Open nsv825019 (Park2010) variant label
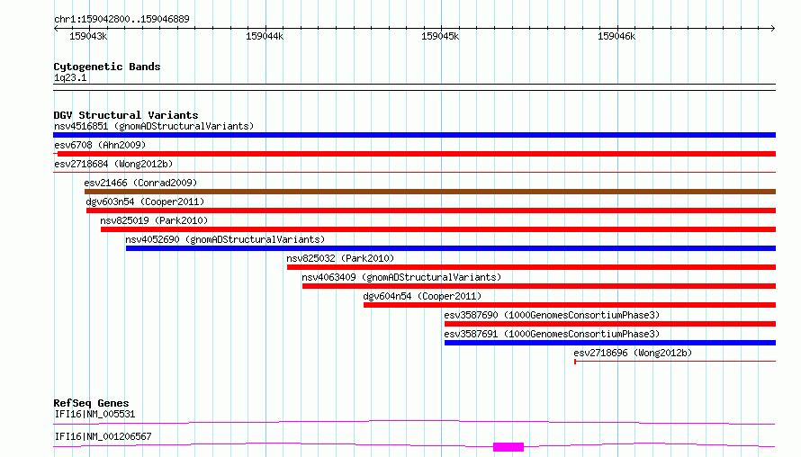Viewport: 801px width, 457px height. click(x=154, y=220)
